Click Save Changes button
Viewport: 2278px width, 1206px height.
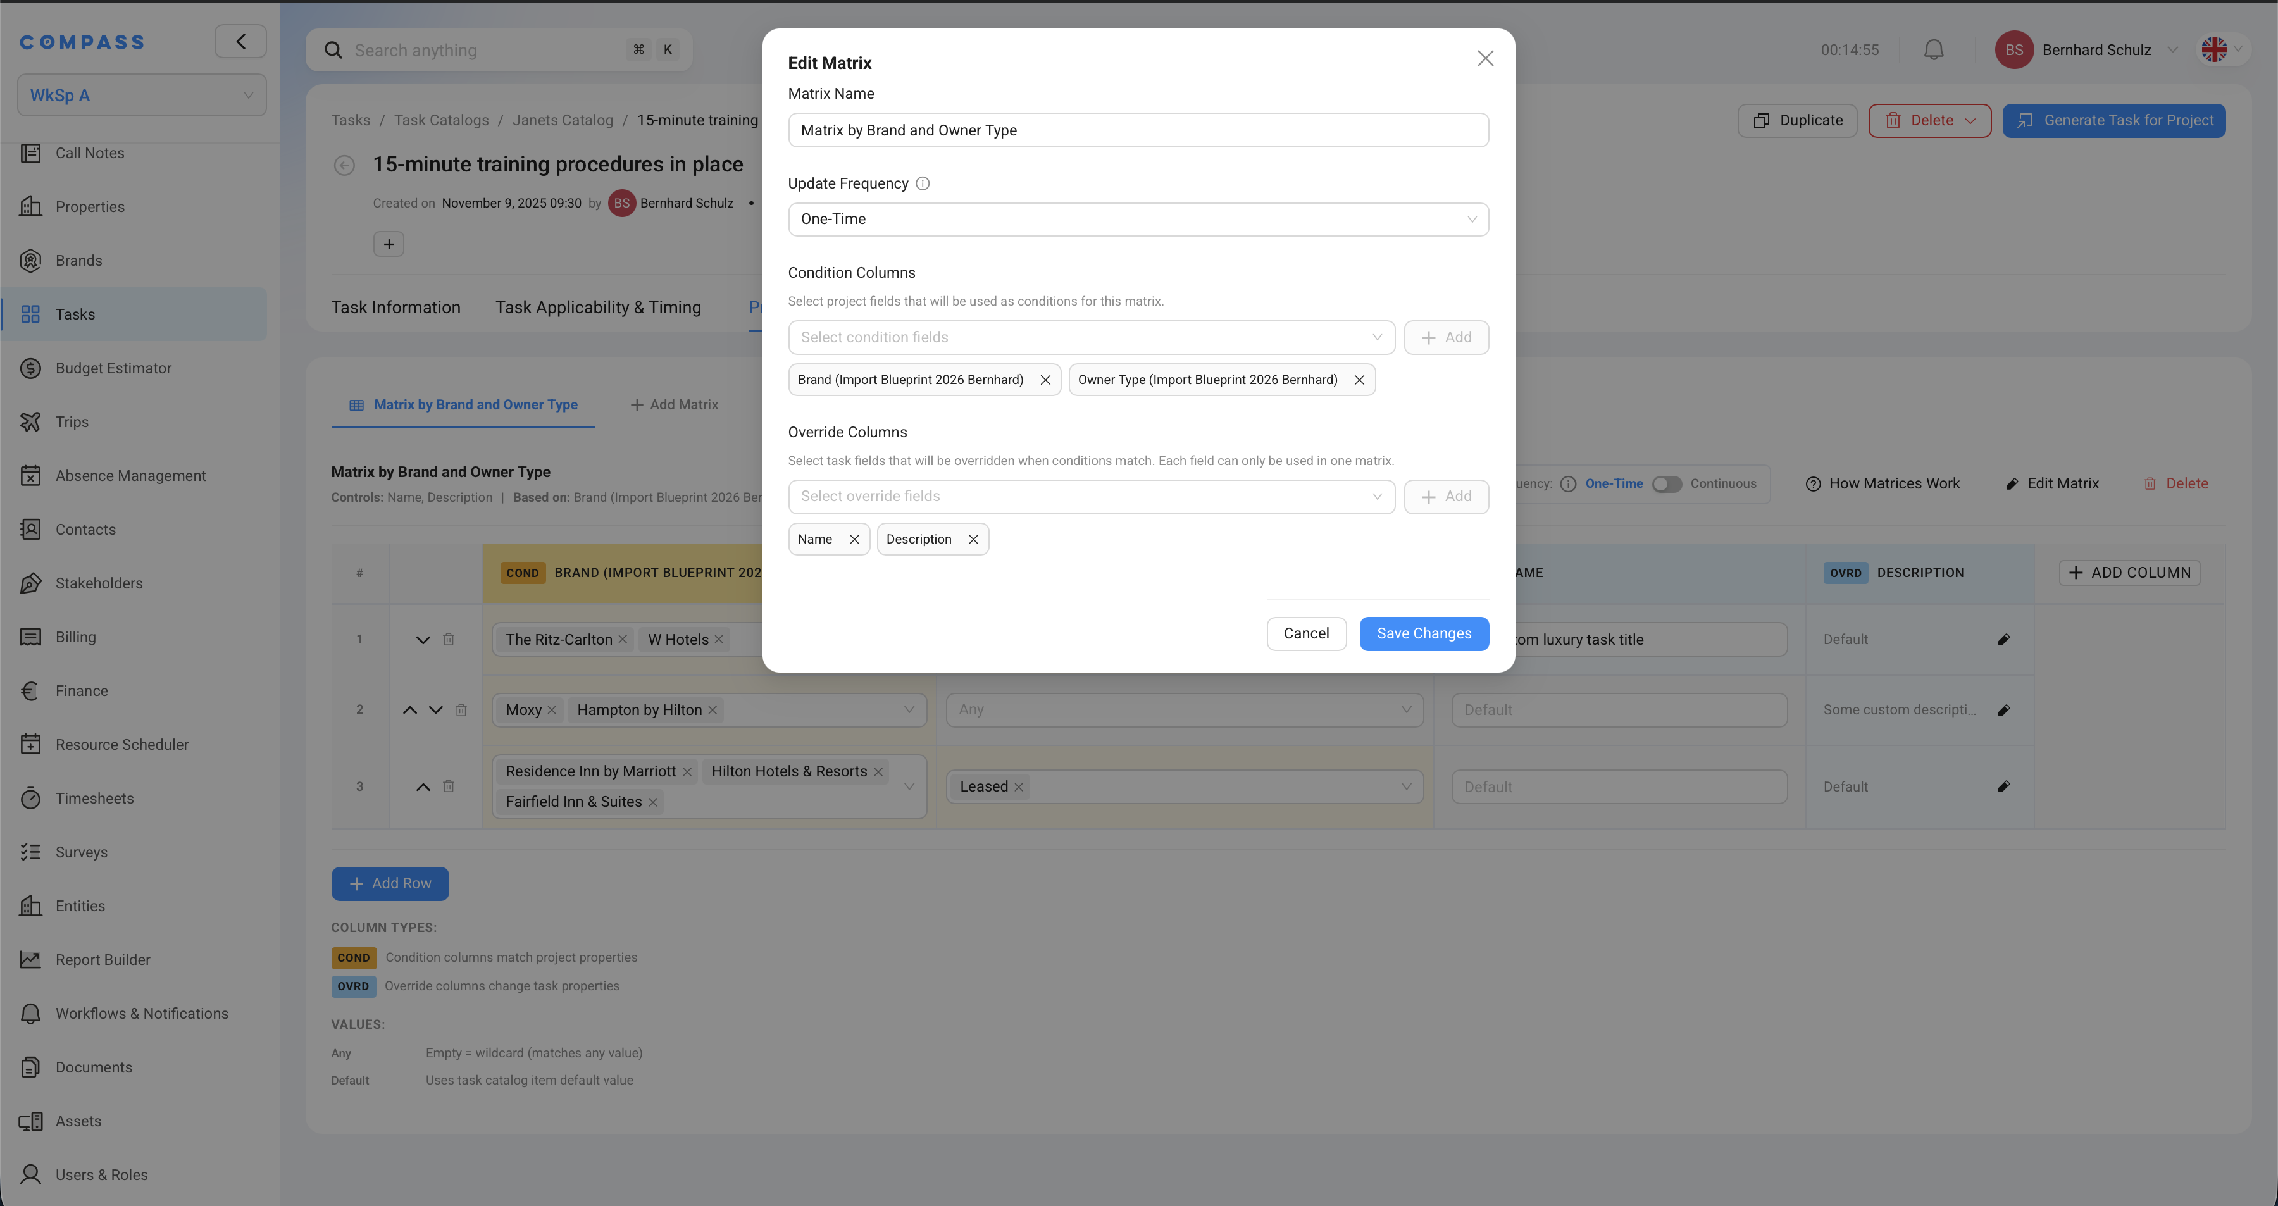click(x=1424, y=634)
